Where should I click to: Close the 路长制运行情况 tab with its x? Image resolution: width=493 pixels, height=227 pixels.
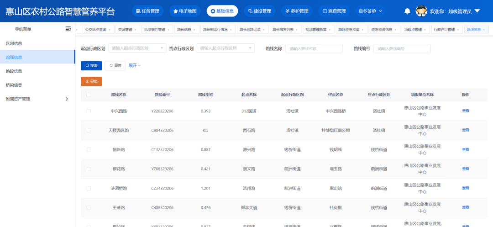(231, 30)
